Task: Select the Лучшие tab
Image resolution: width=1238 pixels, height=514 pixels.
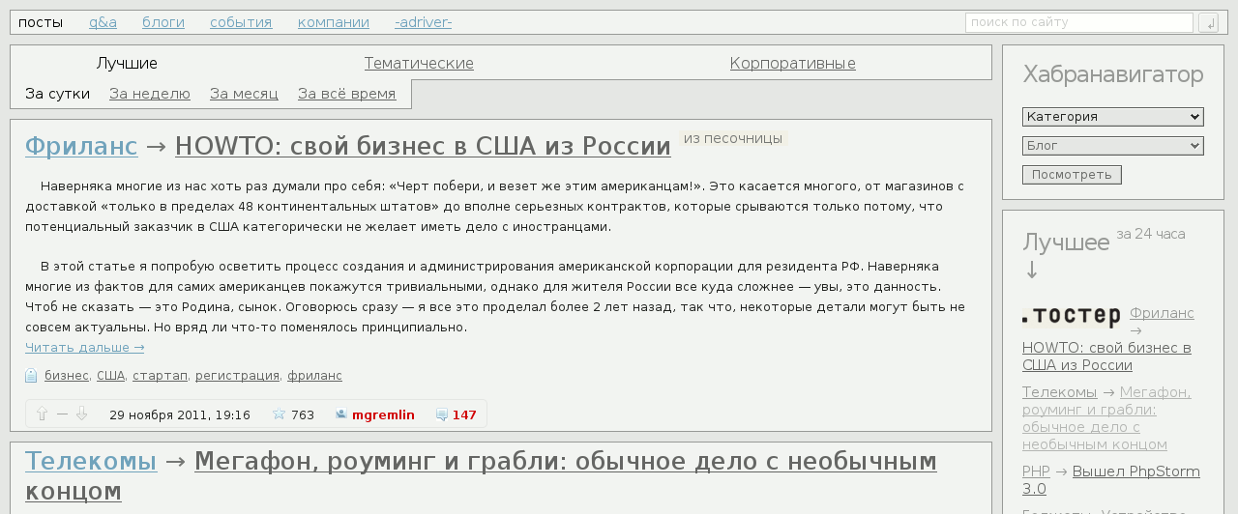Action: [x=127, y=64]
